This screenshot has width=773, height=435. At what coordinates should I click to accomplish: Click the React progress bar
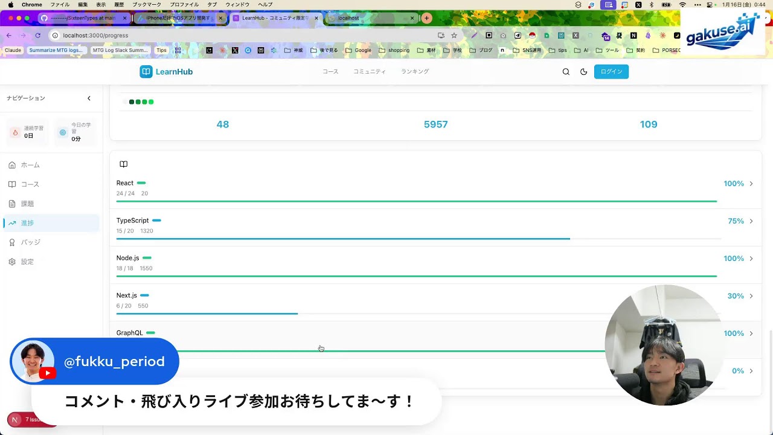pyautogui.click(x=417, y=201)
